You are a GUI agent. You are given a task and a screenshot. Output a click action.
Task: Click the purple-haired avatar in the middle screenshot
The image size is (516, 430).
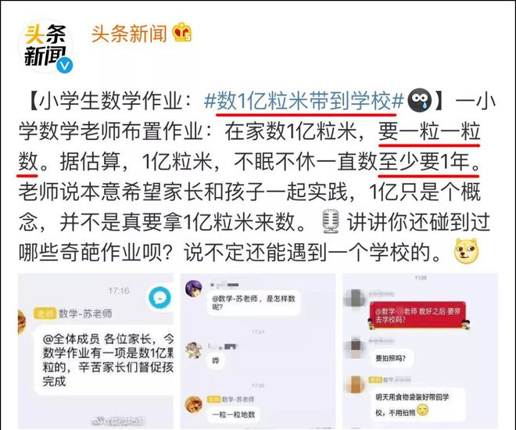pos(194,288)
